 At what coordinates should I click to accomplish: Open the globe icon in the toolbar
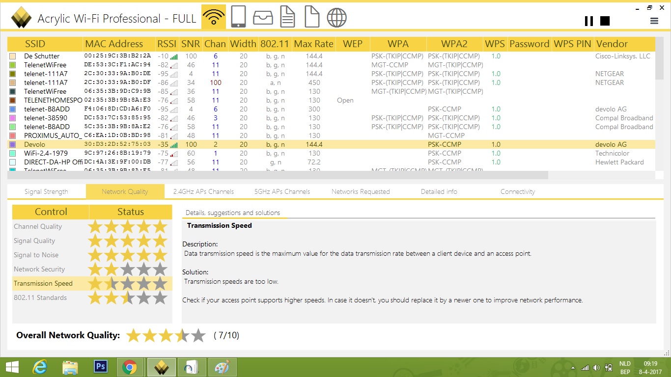pyautogui.click(x=337, y=17)
